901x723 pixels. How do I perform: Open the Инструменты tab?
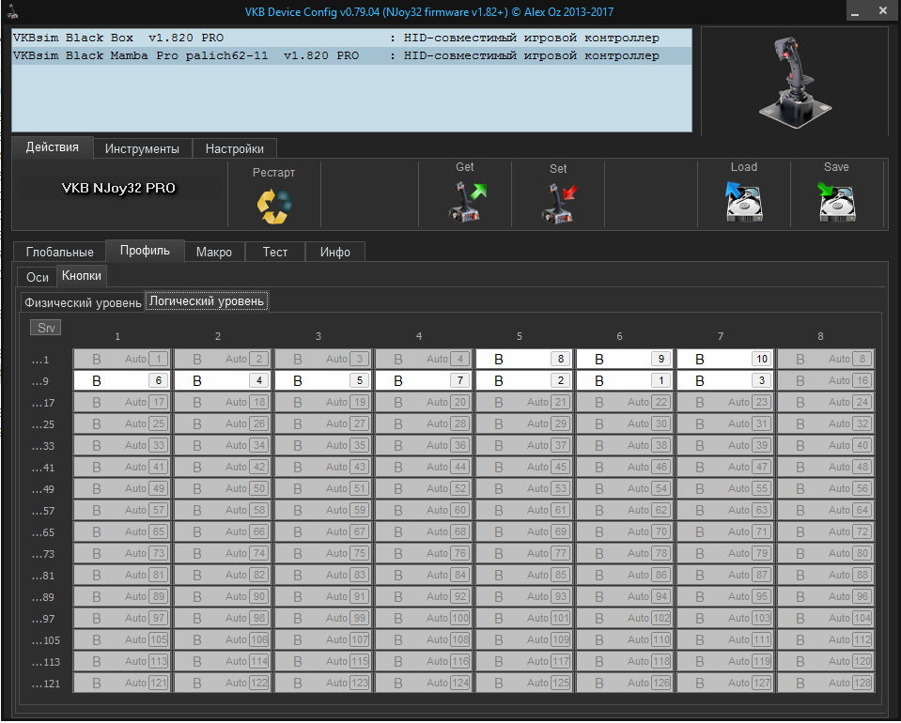(x=142, y=148)
